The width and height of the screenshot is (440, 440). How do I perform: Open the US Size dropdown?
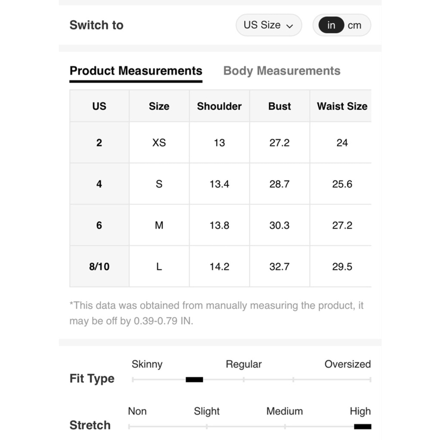coord(268,25)
